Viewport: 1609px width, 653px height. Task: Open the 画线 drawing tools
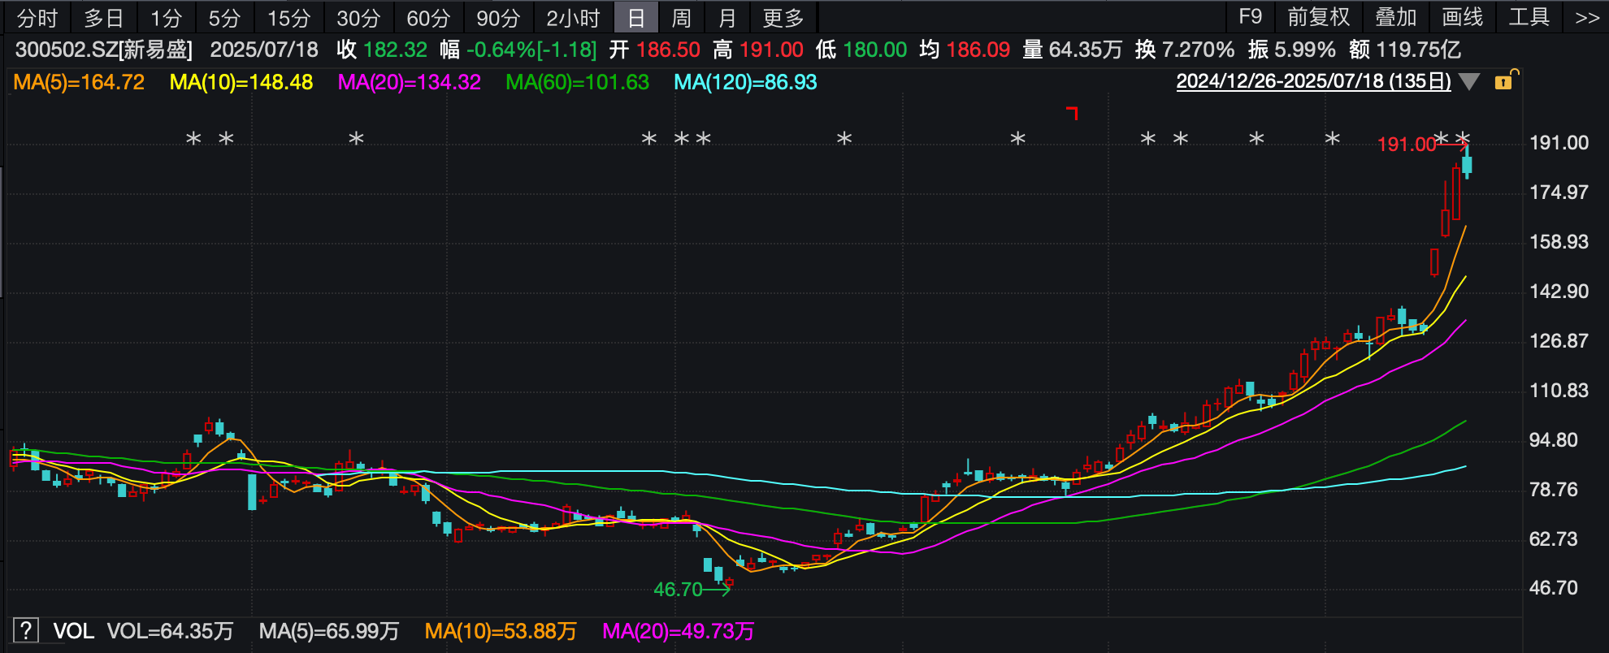[x=1463, y=17]
